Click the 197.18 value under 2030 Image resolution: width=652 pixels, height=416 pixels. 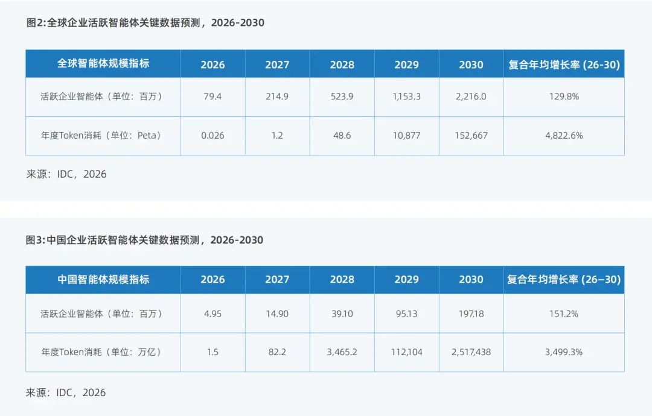(x=471, y=314)
